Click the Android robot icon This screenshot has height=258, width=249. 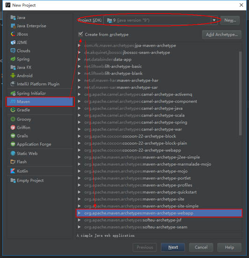click(13, 76)
